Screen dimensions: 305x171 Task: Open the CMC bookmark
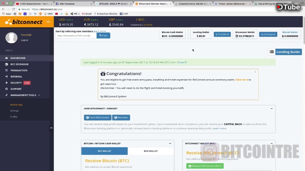click(x=49, y=14)
